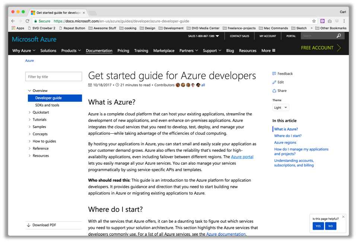The image size is (356, 242).
Task: Expand the Concepts tree section
Action: 29,134
